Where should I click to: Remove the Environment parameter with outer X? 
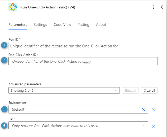(154, 110)
